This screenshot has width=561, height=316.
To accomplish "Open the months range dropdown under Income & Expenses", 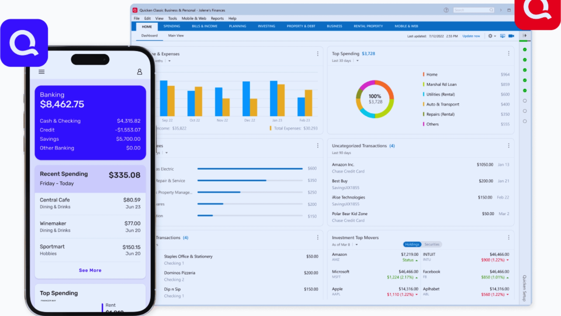I will tap(169, 61).
